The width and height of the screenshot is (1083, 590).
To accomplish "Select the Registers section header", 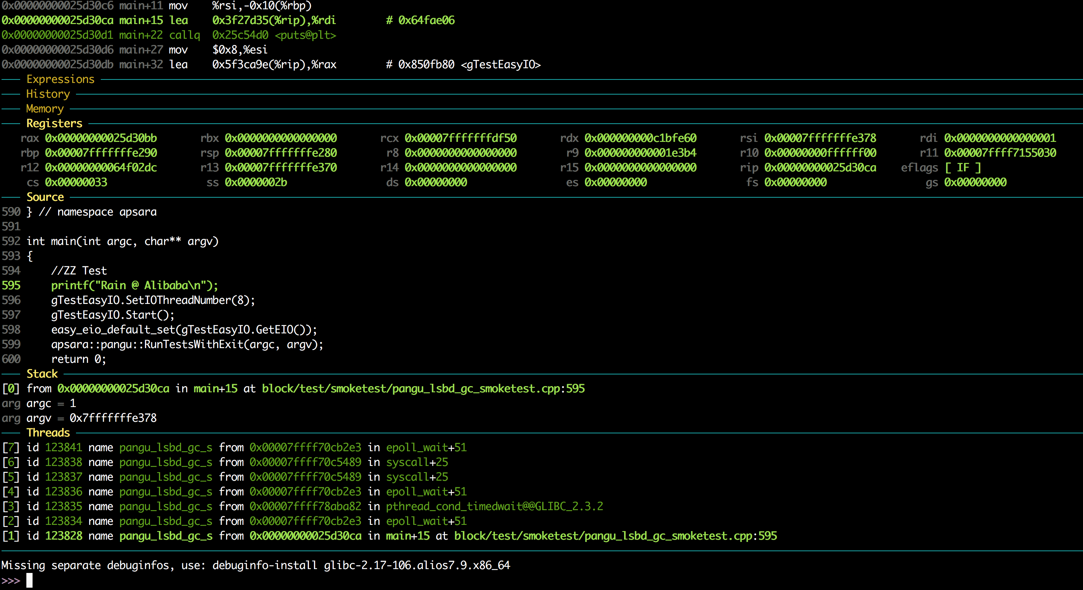I will pos(54,123).
